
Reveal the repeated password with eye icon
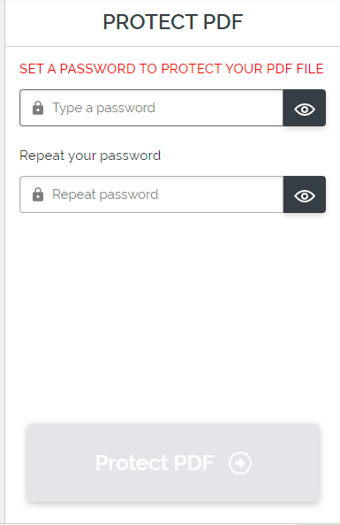coord(304,194)
